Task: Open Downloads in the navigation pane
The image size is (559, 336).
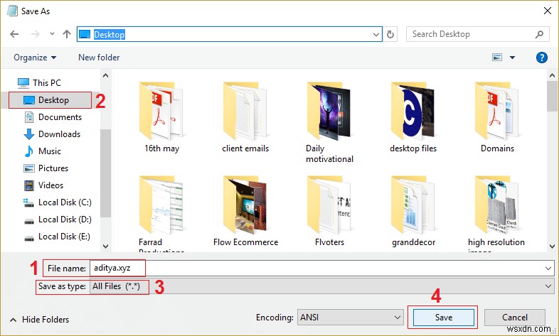Action: [x=52, y=134]
